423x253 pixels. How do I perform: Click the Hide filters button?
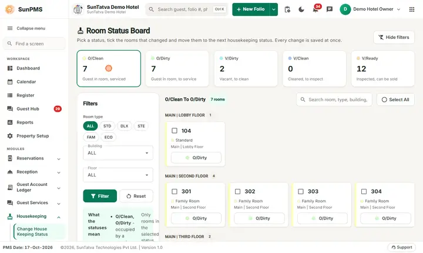[x=394, y=37]
